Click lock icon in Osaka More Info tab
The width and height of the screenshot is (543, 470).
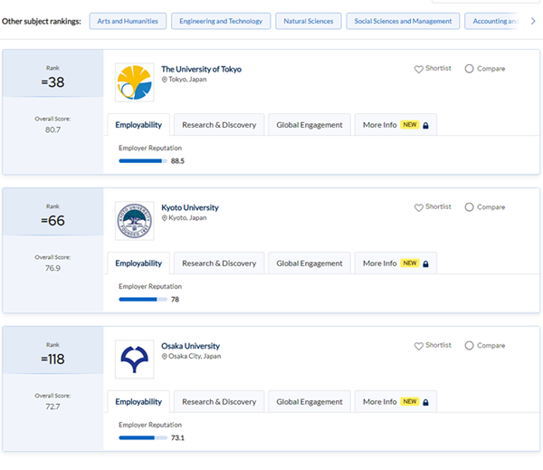click(x=426, y=402)
